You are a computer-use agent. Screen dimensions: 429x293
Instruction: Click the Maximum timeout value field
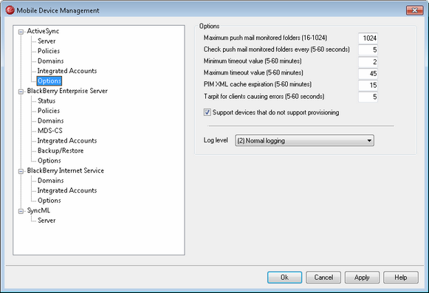[368, 73]
